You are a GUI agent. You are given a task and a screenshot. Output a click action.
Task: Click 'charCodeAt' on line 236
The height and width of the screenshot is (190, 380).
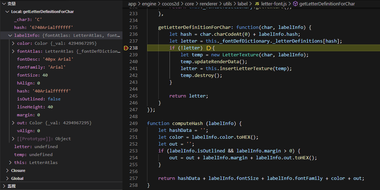point(228,34)
